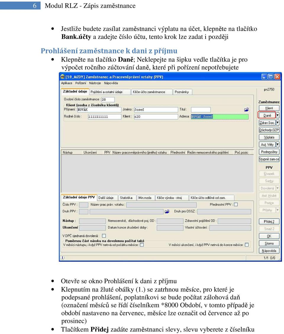Select the Základní údaje PPV tab
This screenshot has width=284, height=334.
(x=79, y=197)
